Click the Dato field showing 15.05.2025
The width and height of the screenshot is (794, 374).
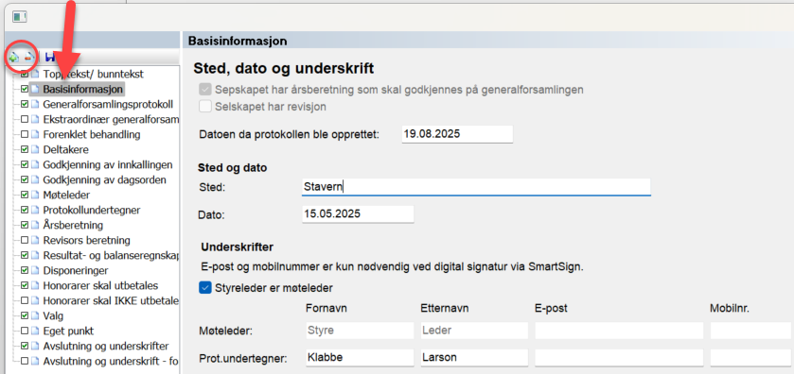tap(358, 213)
